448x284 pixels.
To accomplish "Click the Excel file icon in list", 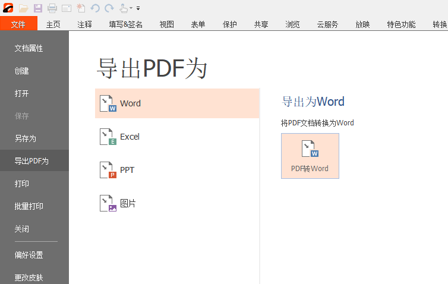I will [x=108, y=137].
